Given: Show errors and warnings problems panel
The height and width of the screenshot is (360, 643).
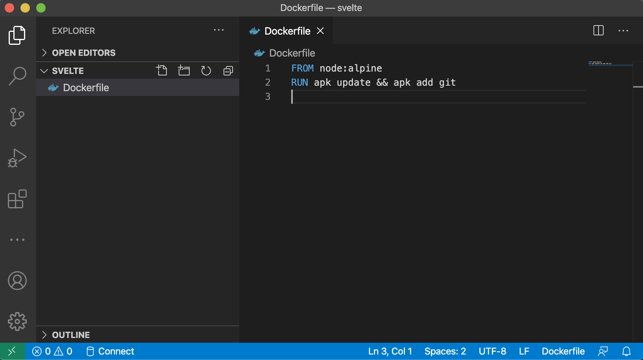Looking at the screenshot, I should [52, 351].
